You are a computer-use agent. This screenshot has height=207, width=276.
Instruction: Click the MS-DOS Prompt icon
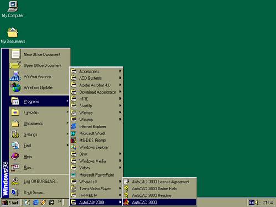[74, 141]
